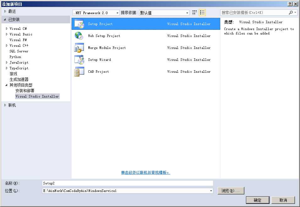Screen dimensions: 300x207
Task: Expand the 最近 section
Action: pyautogui.click(x=5, y=12)
